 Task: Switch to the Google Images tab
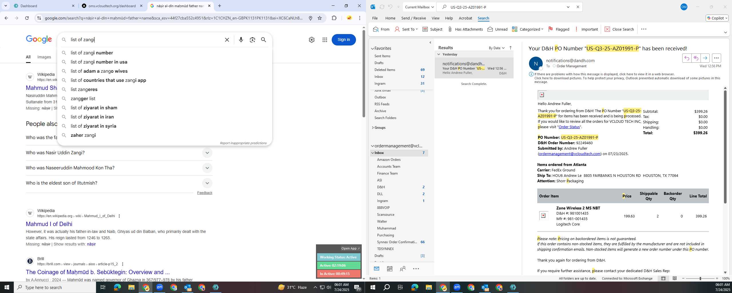point(44,57)
